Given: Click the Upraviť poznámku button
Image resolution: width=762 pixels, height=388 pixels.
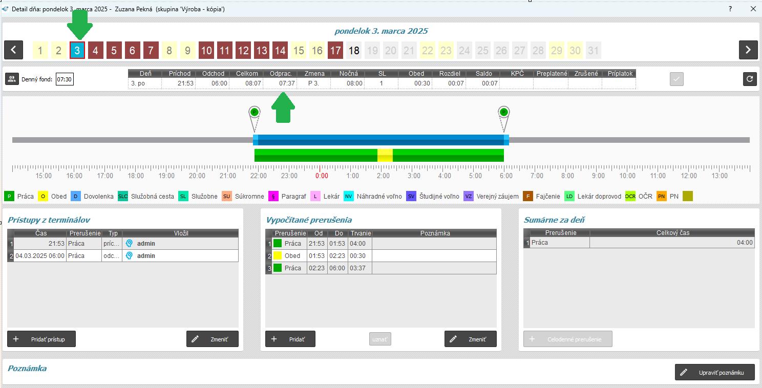Looking at the screenshot, I should click(714, 372).
